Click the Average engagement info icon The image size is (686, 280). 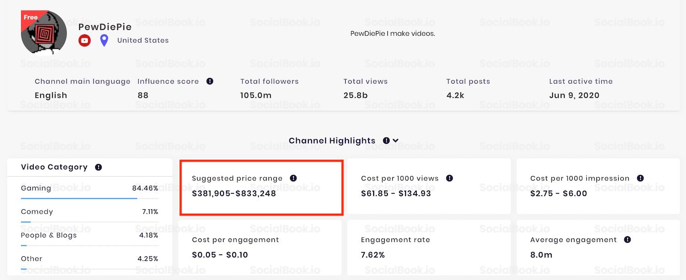627,239
